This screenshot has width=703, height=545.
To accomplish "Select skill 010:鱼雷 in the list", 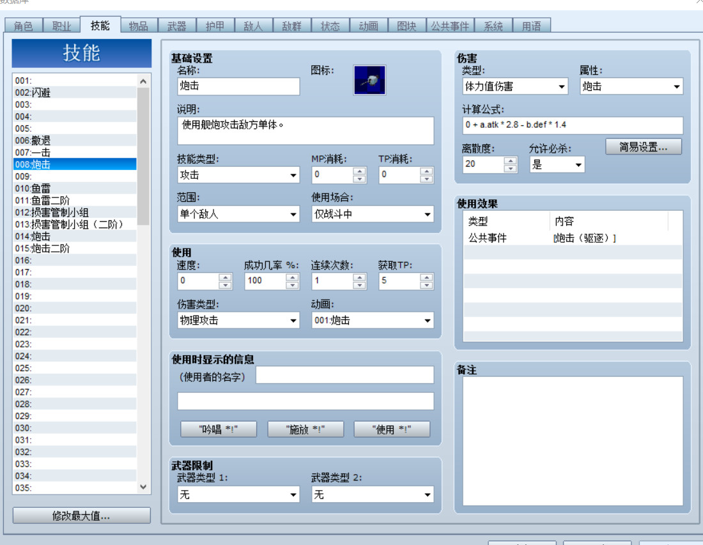I will click(75, 188).
